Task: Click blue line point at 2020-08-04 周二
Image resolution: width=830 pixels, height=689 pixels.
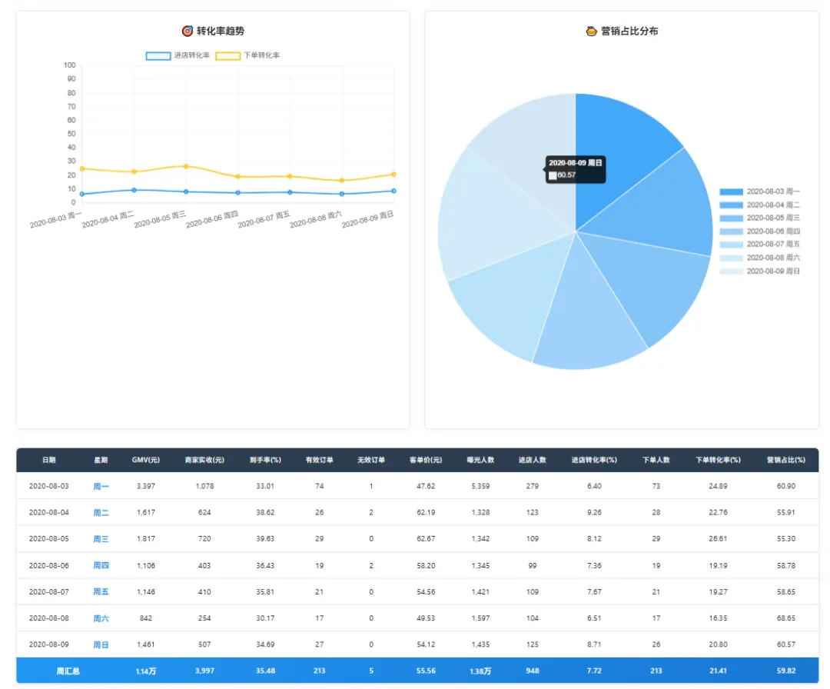Action: point(134,190)
